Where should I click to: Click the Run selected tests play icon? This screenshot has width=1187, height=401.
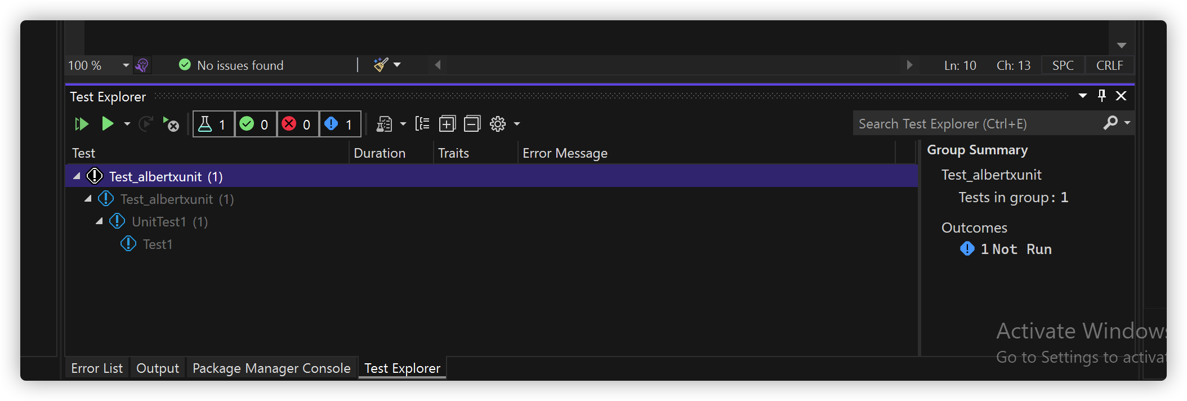coord(108,123)
